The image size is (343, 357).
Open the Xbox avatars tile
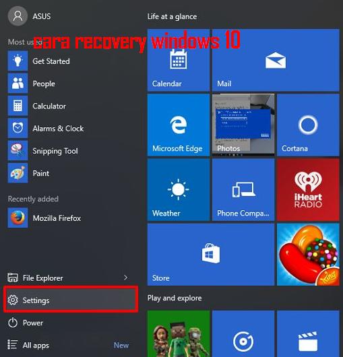click(x=179, y=334)
